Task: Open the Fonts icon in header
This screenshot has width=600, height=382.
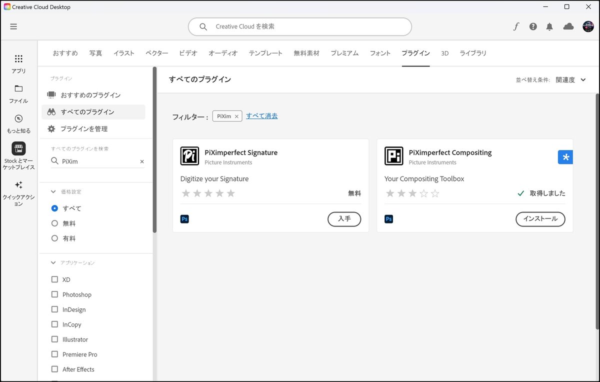Action: [x=516, y=26]
